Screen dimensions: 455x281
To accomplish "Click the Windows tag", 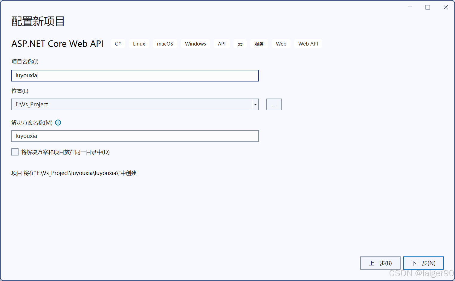I will [x=196, y=44].
